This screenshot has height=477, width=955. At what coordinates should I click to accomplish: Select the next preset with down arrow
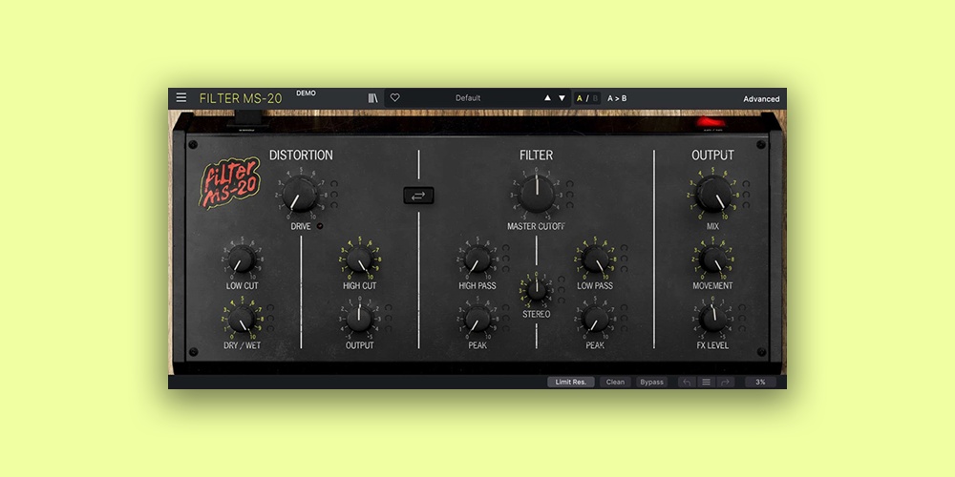[562, 98]
